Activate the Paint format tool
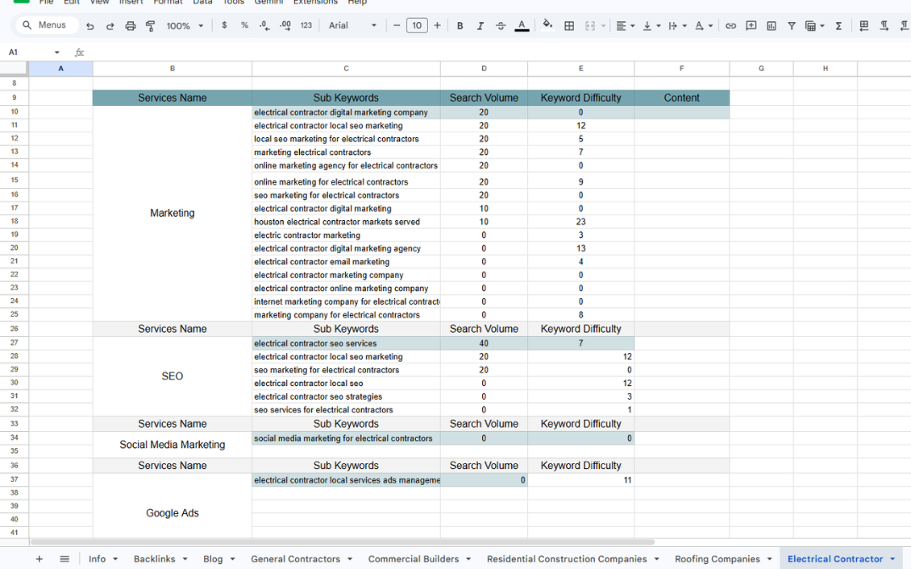This screenshot has height=569, width=911. [151, 26]
